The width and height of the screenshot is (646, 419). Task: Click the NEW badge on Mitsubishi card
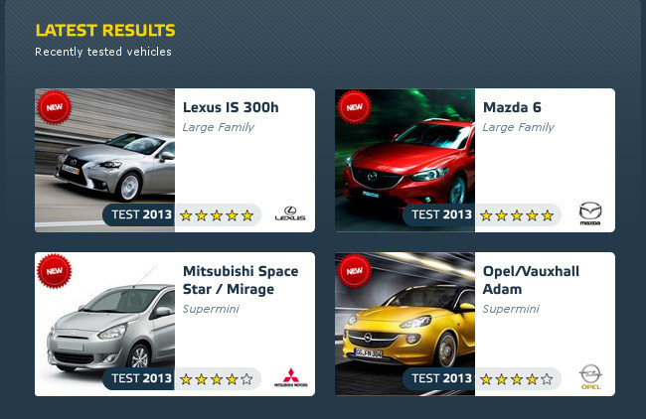pyautogui.click(x=55, y=271)
